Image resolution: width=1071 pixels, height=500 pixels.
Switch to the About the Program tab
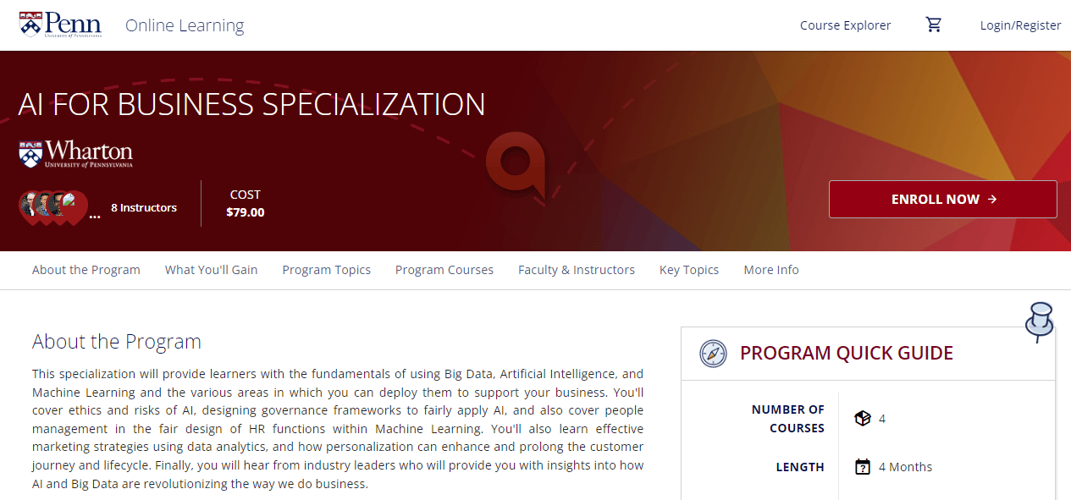86,270
